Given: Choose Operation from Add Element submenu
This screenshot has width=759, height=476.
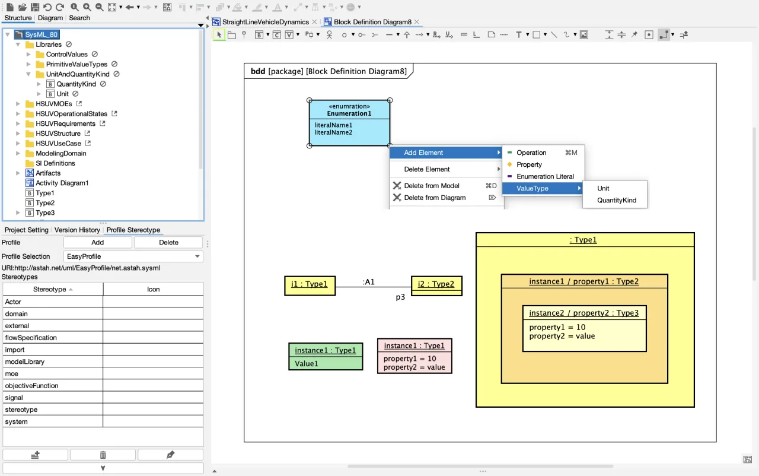Looking at the screenshot, I should 543,153.
